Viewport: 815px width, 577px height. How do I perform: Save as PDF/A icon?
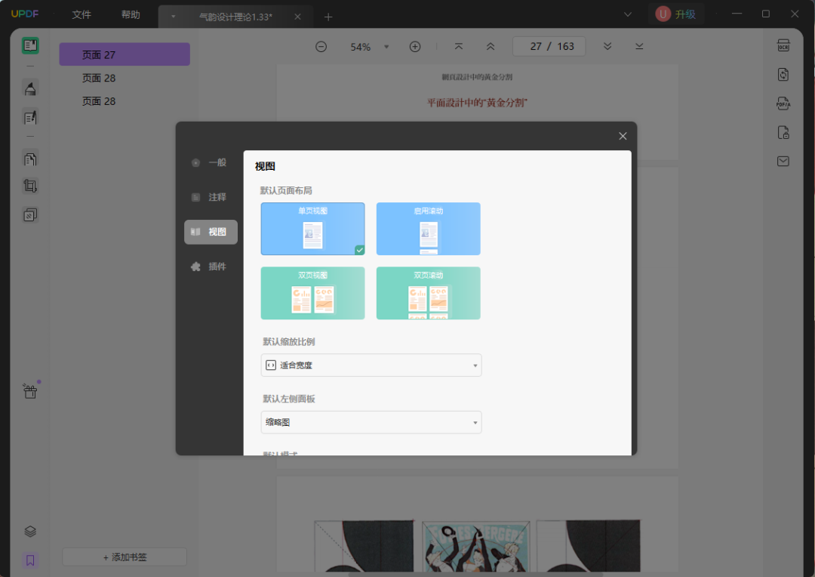click(x=783, y=103)
